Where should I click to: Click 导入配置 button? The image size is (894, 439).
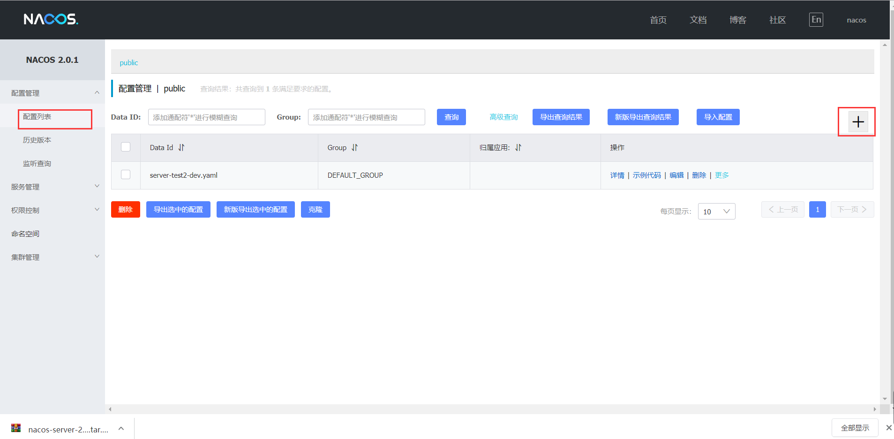click(x=718, y=117)
